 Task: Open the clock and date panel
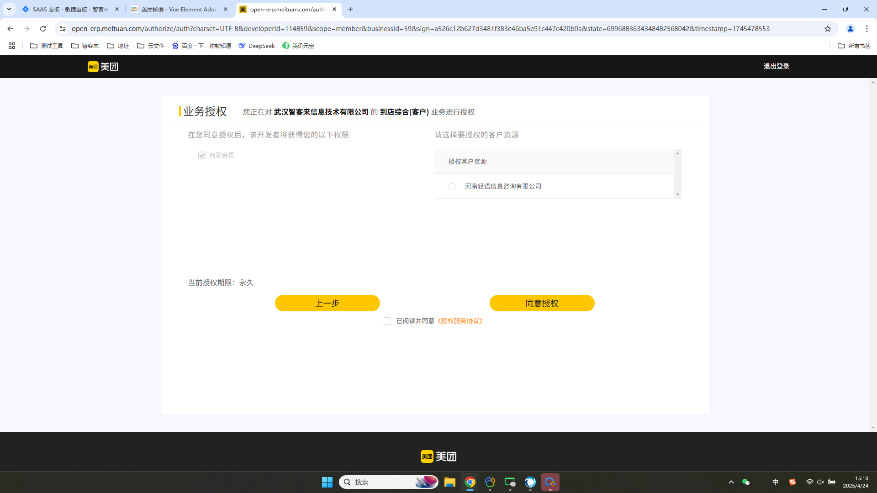click(x=856, y=482)
